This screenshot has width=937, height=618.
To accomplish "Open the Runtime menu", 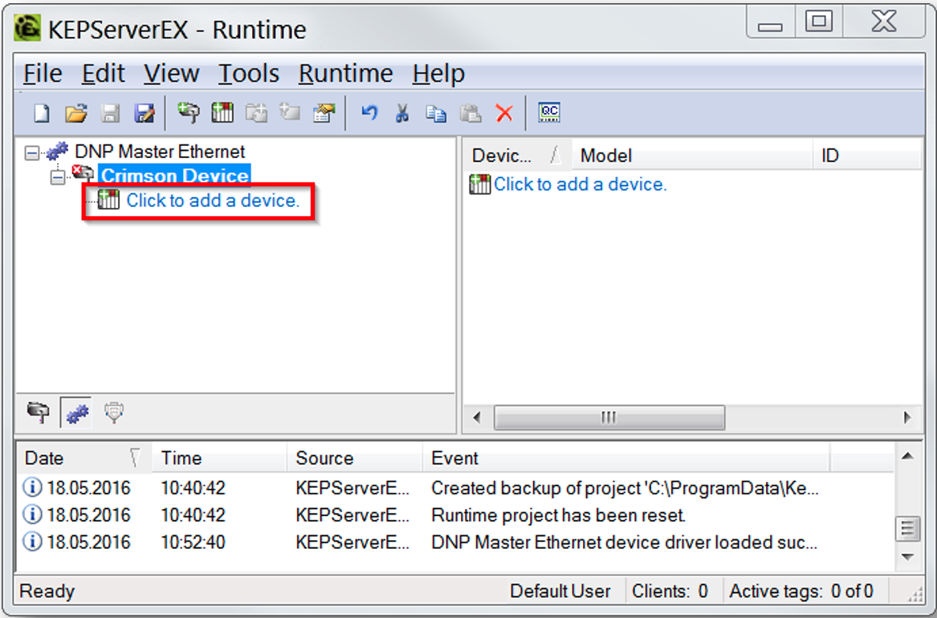I will point(345,74).
